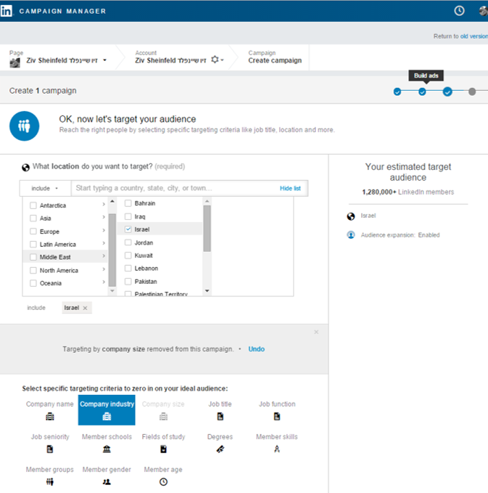The width and height of the screenshot is (488, 493).
Task: Check the North America checkbox
Action: [x=33, y=270]
